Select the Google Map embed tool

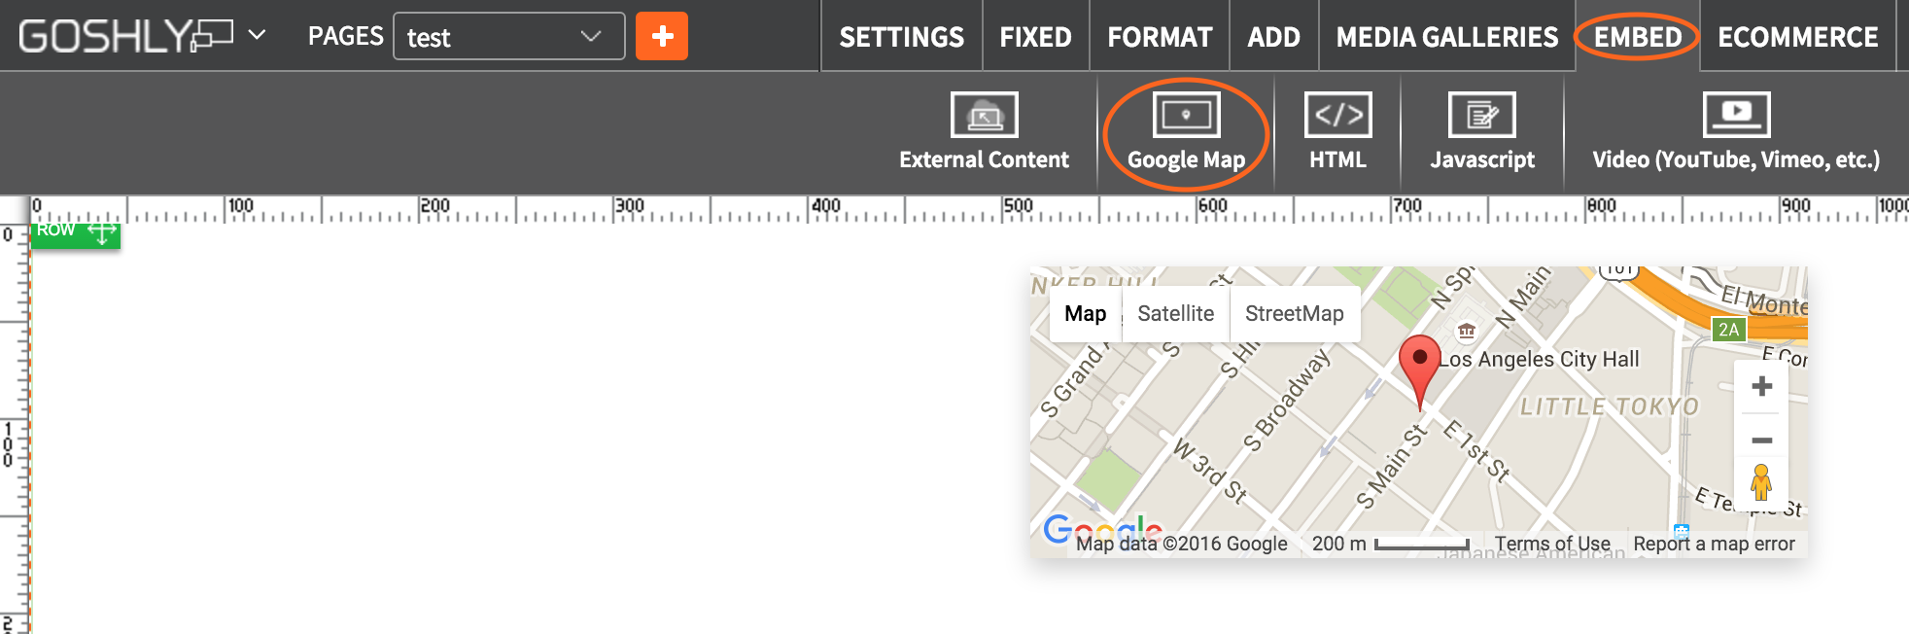pyautogui.click(x=1186, y=132)
